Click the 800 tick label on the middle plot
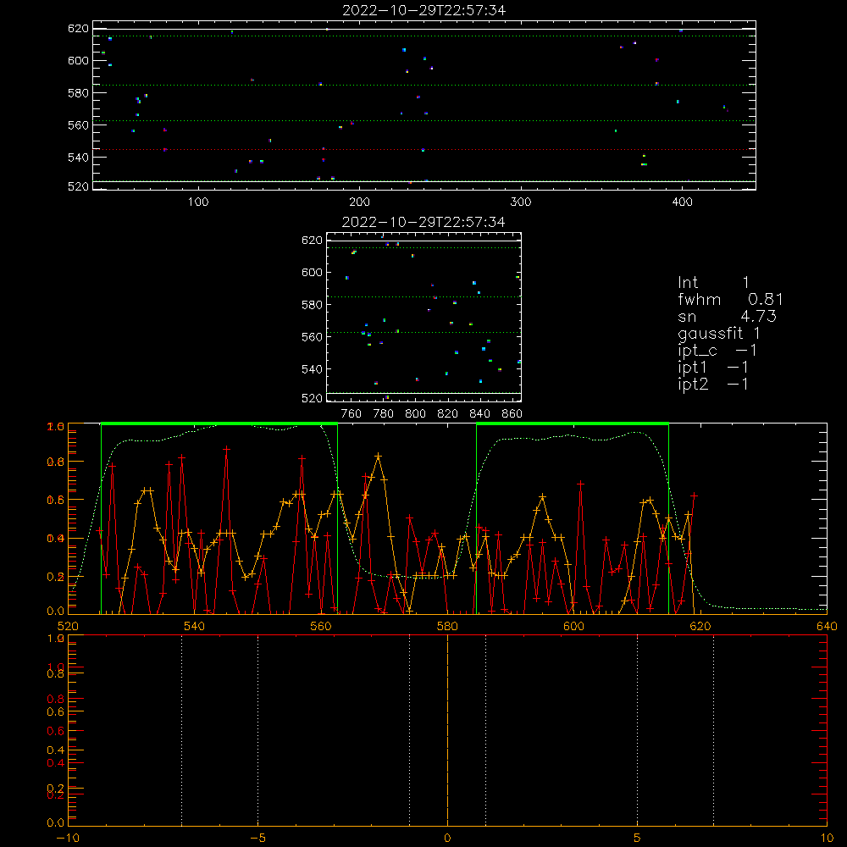The width and height of the screenshot is (847, 847). (415, 414)
